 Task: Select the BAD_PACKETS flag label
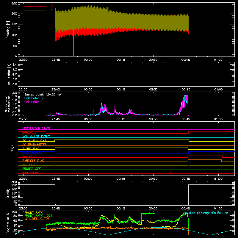tap(32, 173)
